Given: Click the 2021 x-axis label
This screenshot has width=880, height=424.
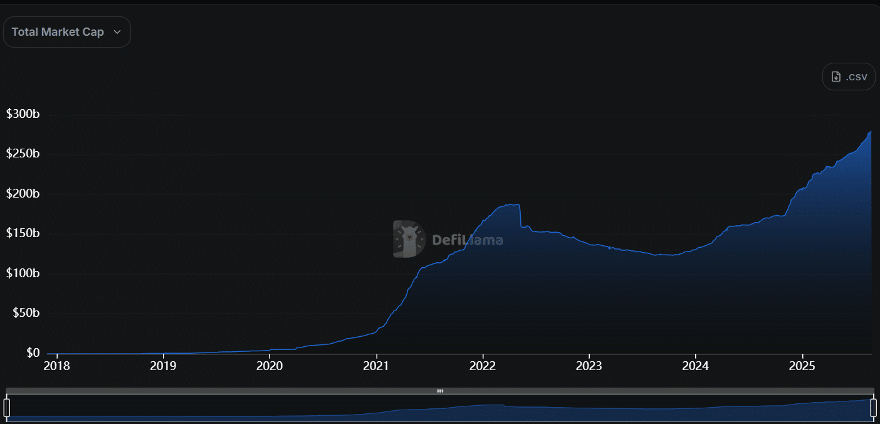Looking at the screenshot, I should pyautogui.click(x=376, y=366).
